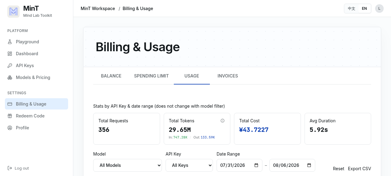Screen dimensions: 391x176
Task: Click the Profile user icon
Action: click(x=10, y=128)
